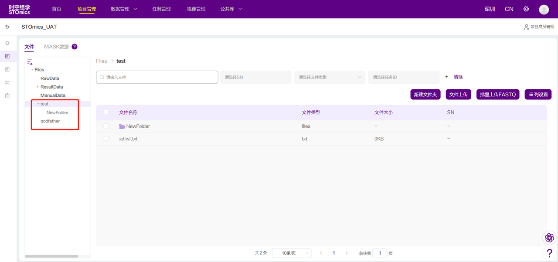Open the 10条/页 page size dropdown

(291, 253)
